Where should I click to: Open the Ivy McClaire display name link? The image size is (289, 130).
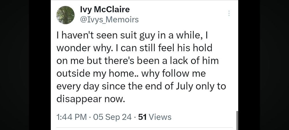101,9
